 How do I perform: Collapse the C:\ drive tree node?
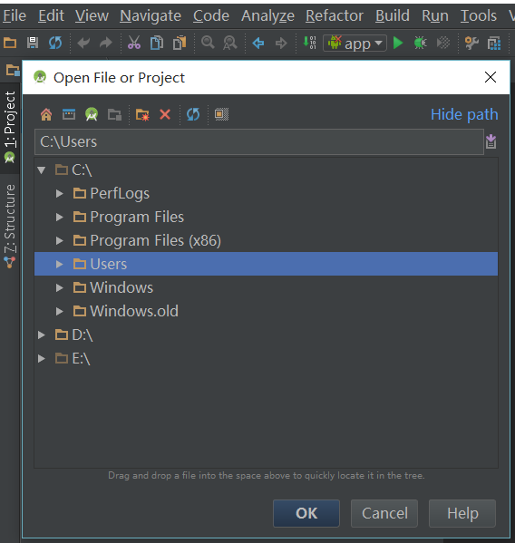click(42, 170)
